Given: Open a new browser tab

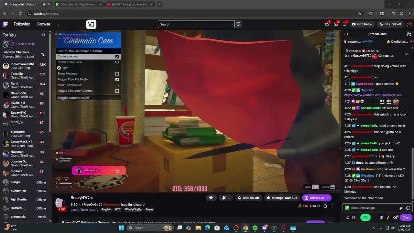Looking at the screenshot, I should (x=159, y=5).
